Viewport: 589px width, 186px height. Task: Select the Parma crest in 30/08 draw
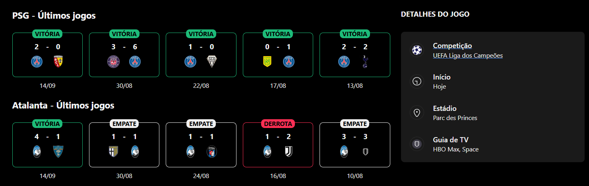click(x=113, y=151)
